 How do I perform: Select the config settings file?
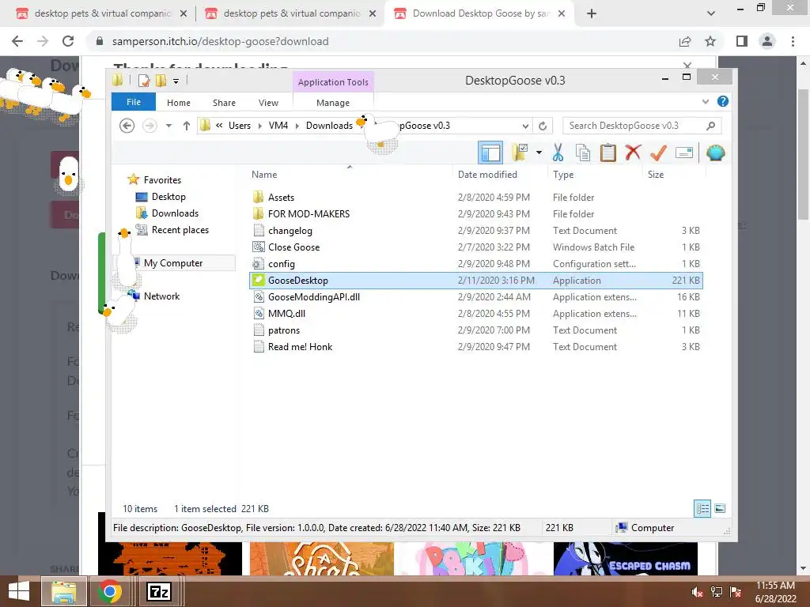(x=282, y=264)
